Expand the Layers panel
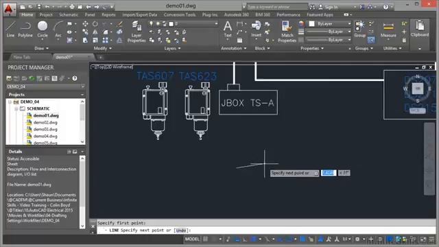Image resolution: width=439 pixels, height=247 pixels. point(172,48)
